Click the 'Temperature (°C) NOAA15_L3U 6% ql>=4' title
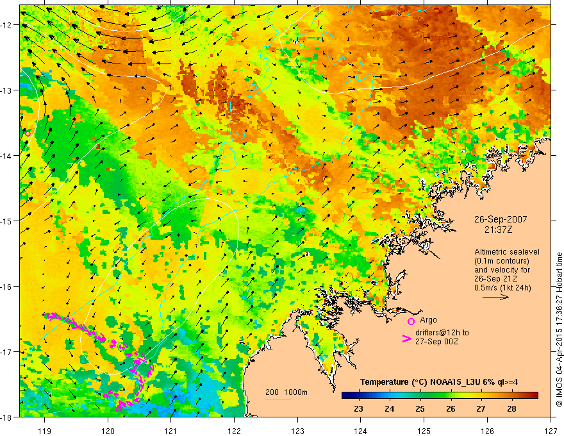Viewport: 564px width, 436px height. 439,382
